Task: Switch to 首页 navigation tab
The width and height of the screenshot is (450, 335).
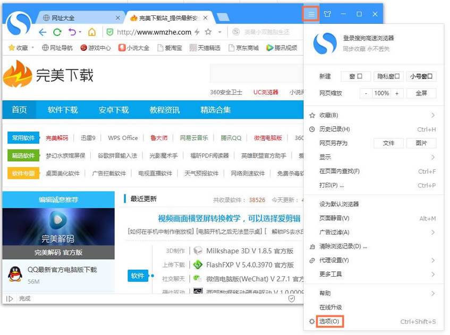Action: pyautogui.click(x=19, y=110)
